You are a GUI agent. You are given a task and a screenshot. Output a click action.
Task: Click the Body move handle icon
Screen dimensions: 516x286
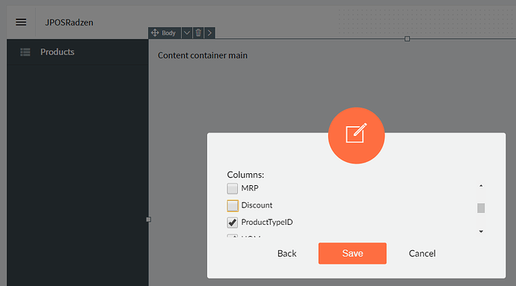click(x=155, y=33)
